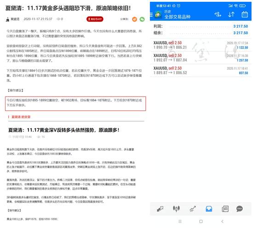Open article 11.17黄金深V反转多头依然强势
Image resolution: width=253 pixels, height=229 pixels.
64,130
